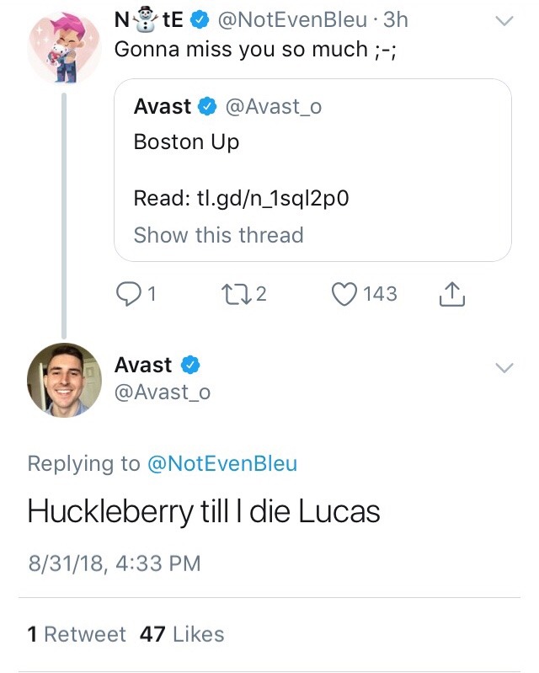Tap verified badge in quoted Avast tweet
539x673 pixels.
207,107
